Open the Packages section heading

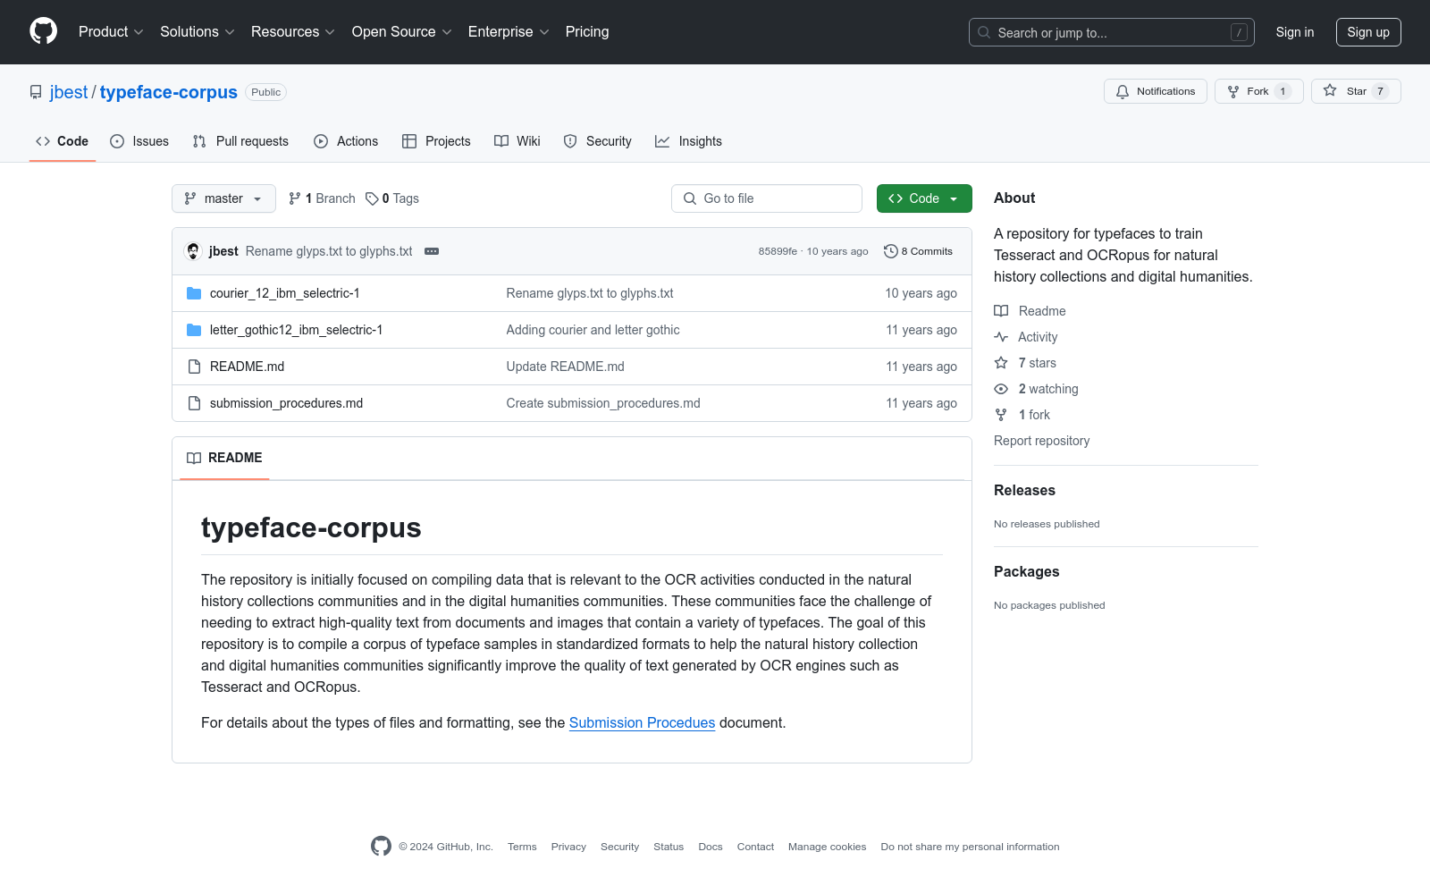pos(1027,571)
